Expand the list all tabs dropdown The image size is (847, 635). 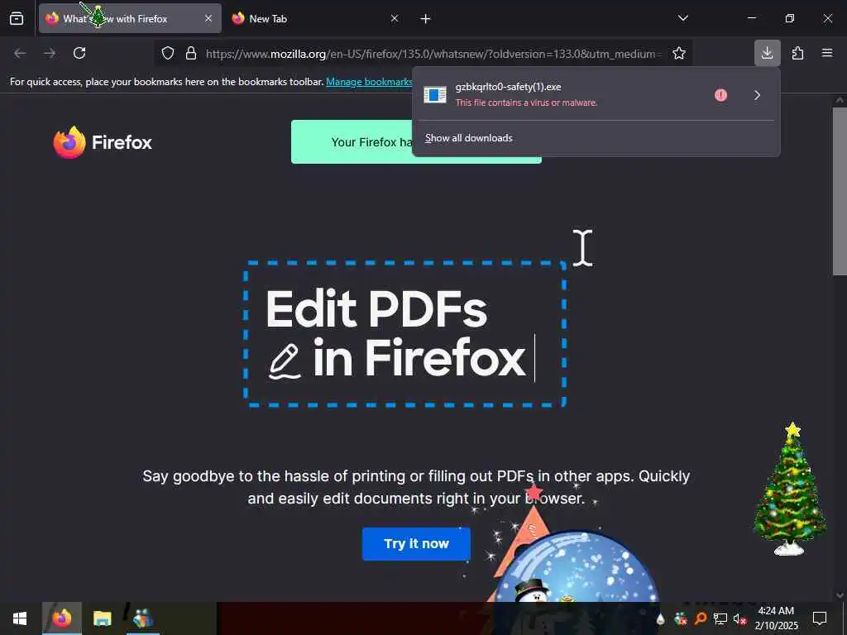pos(682,18)
